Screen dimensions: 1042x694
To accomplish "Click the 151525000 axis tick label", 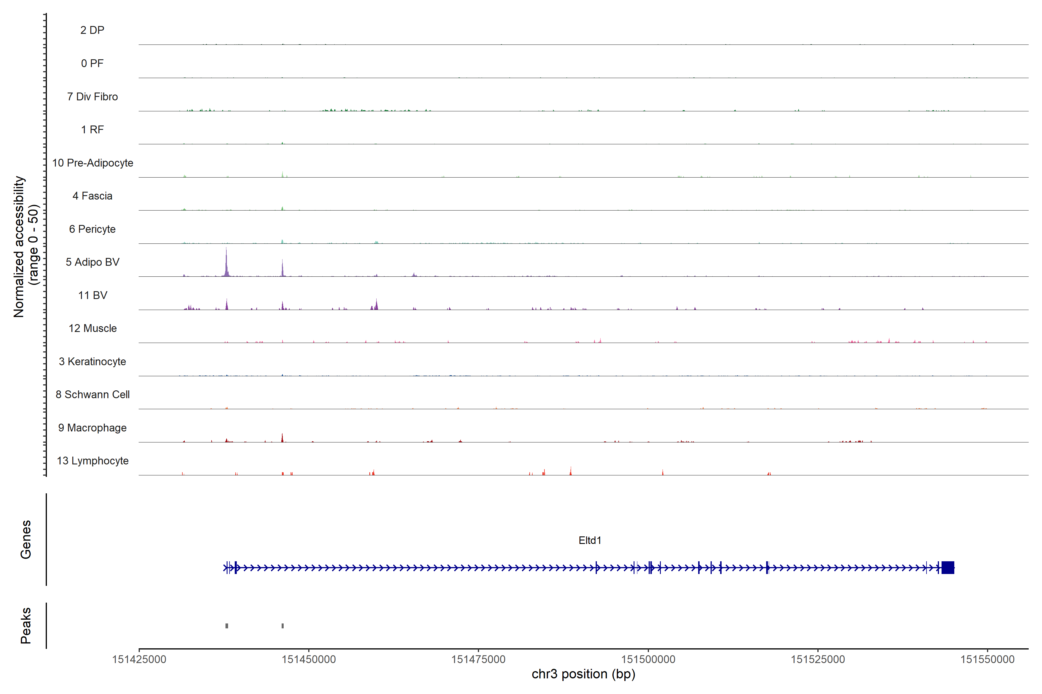I will (x=818, y=659).
